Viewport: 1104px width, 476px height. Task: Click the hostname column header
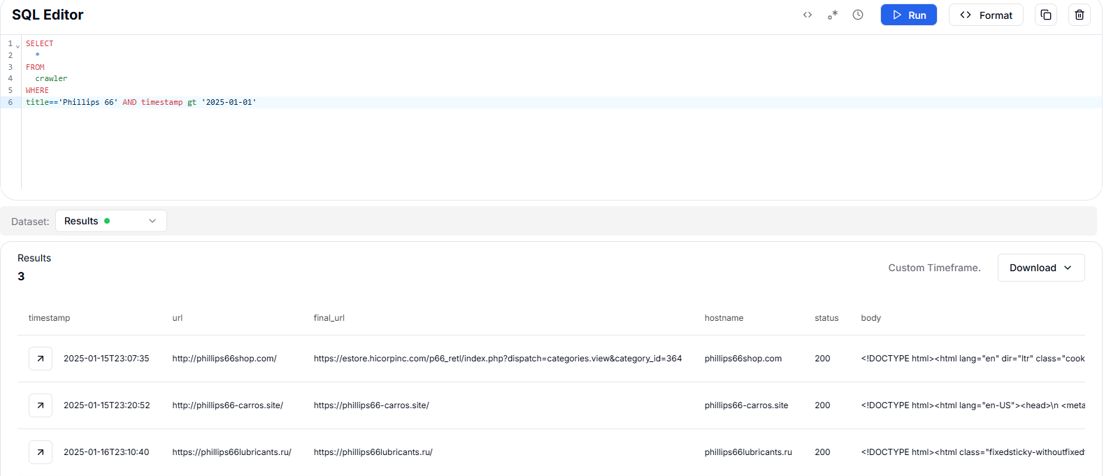tap(724, 318)
